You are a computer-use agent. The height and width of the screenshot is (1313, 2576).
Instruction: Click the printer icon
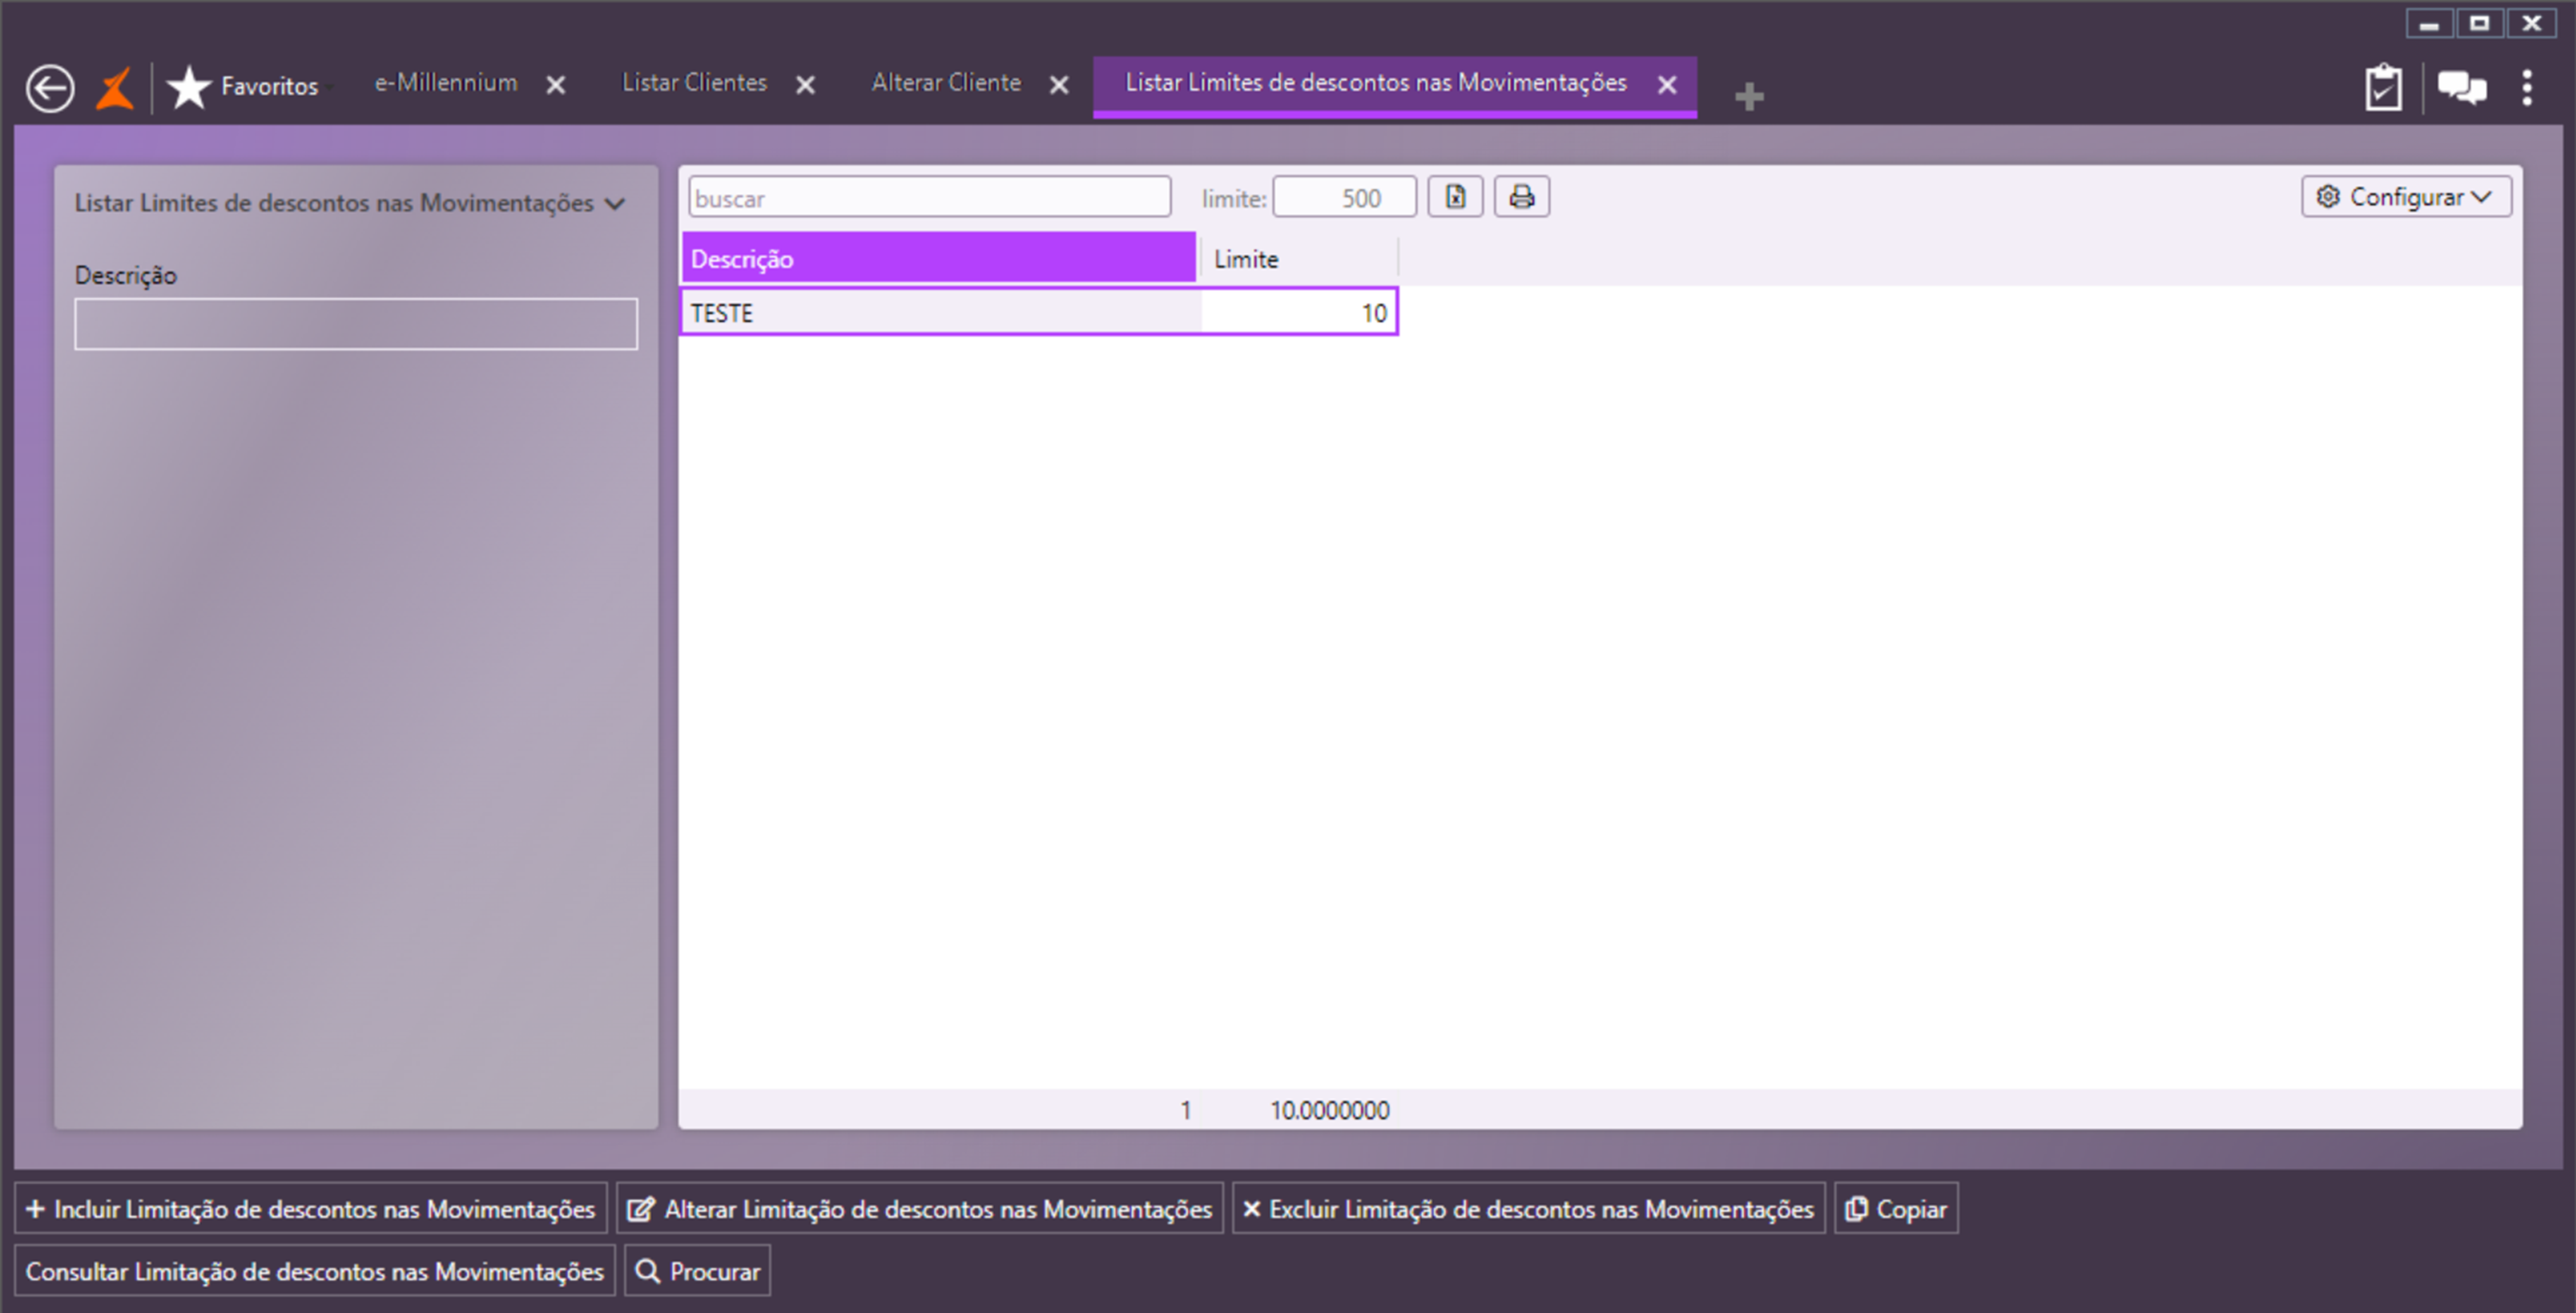click(x=1521, y=197)
